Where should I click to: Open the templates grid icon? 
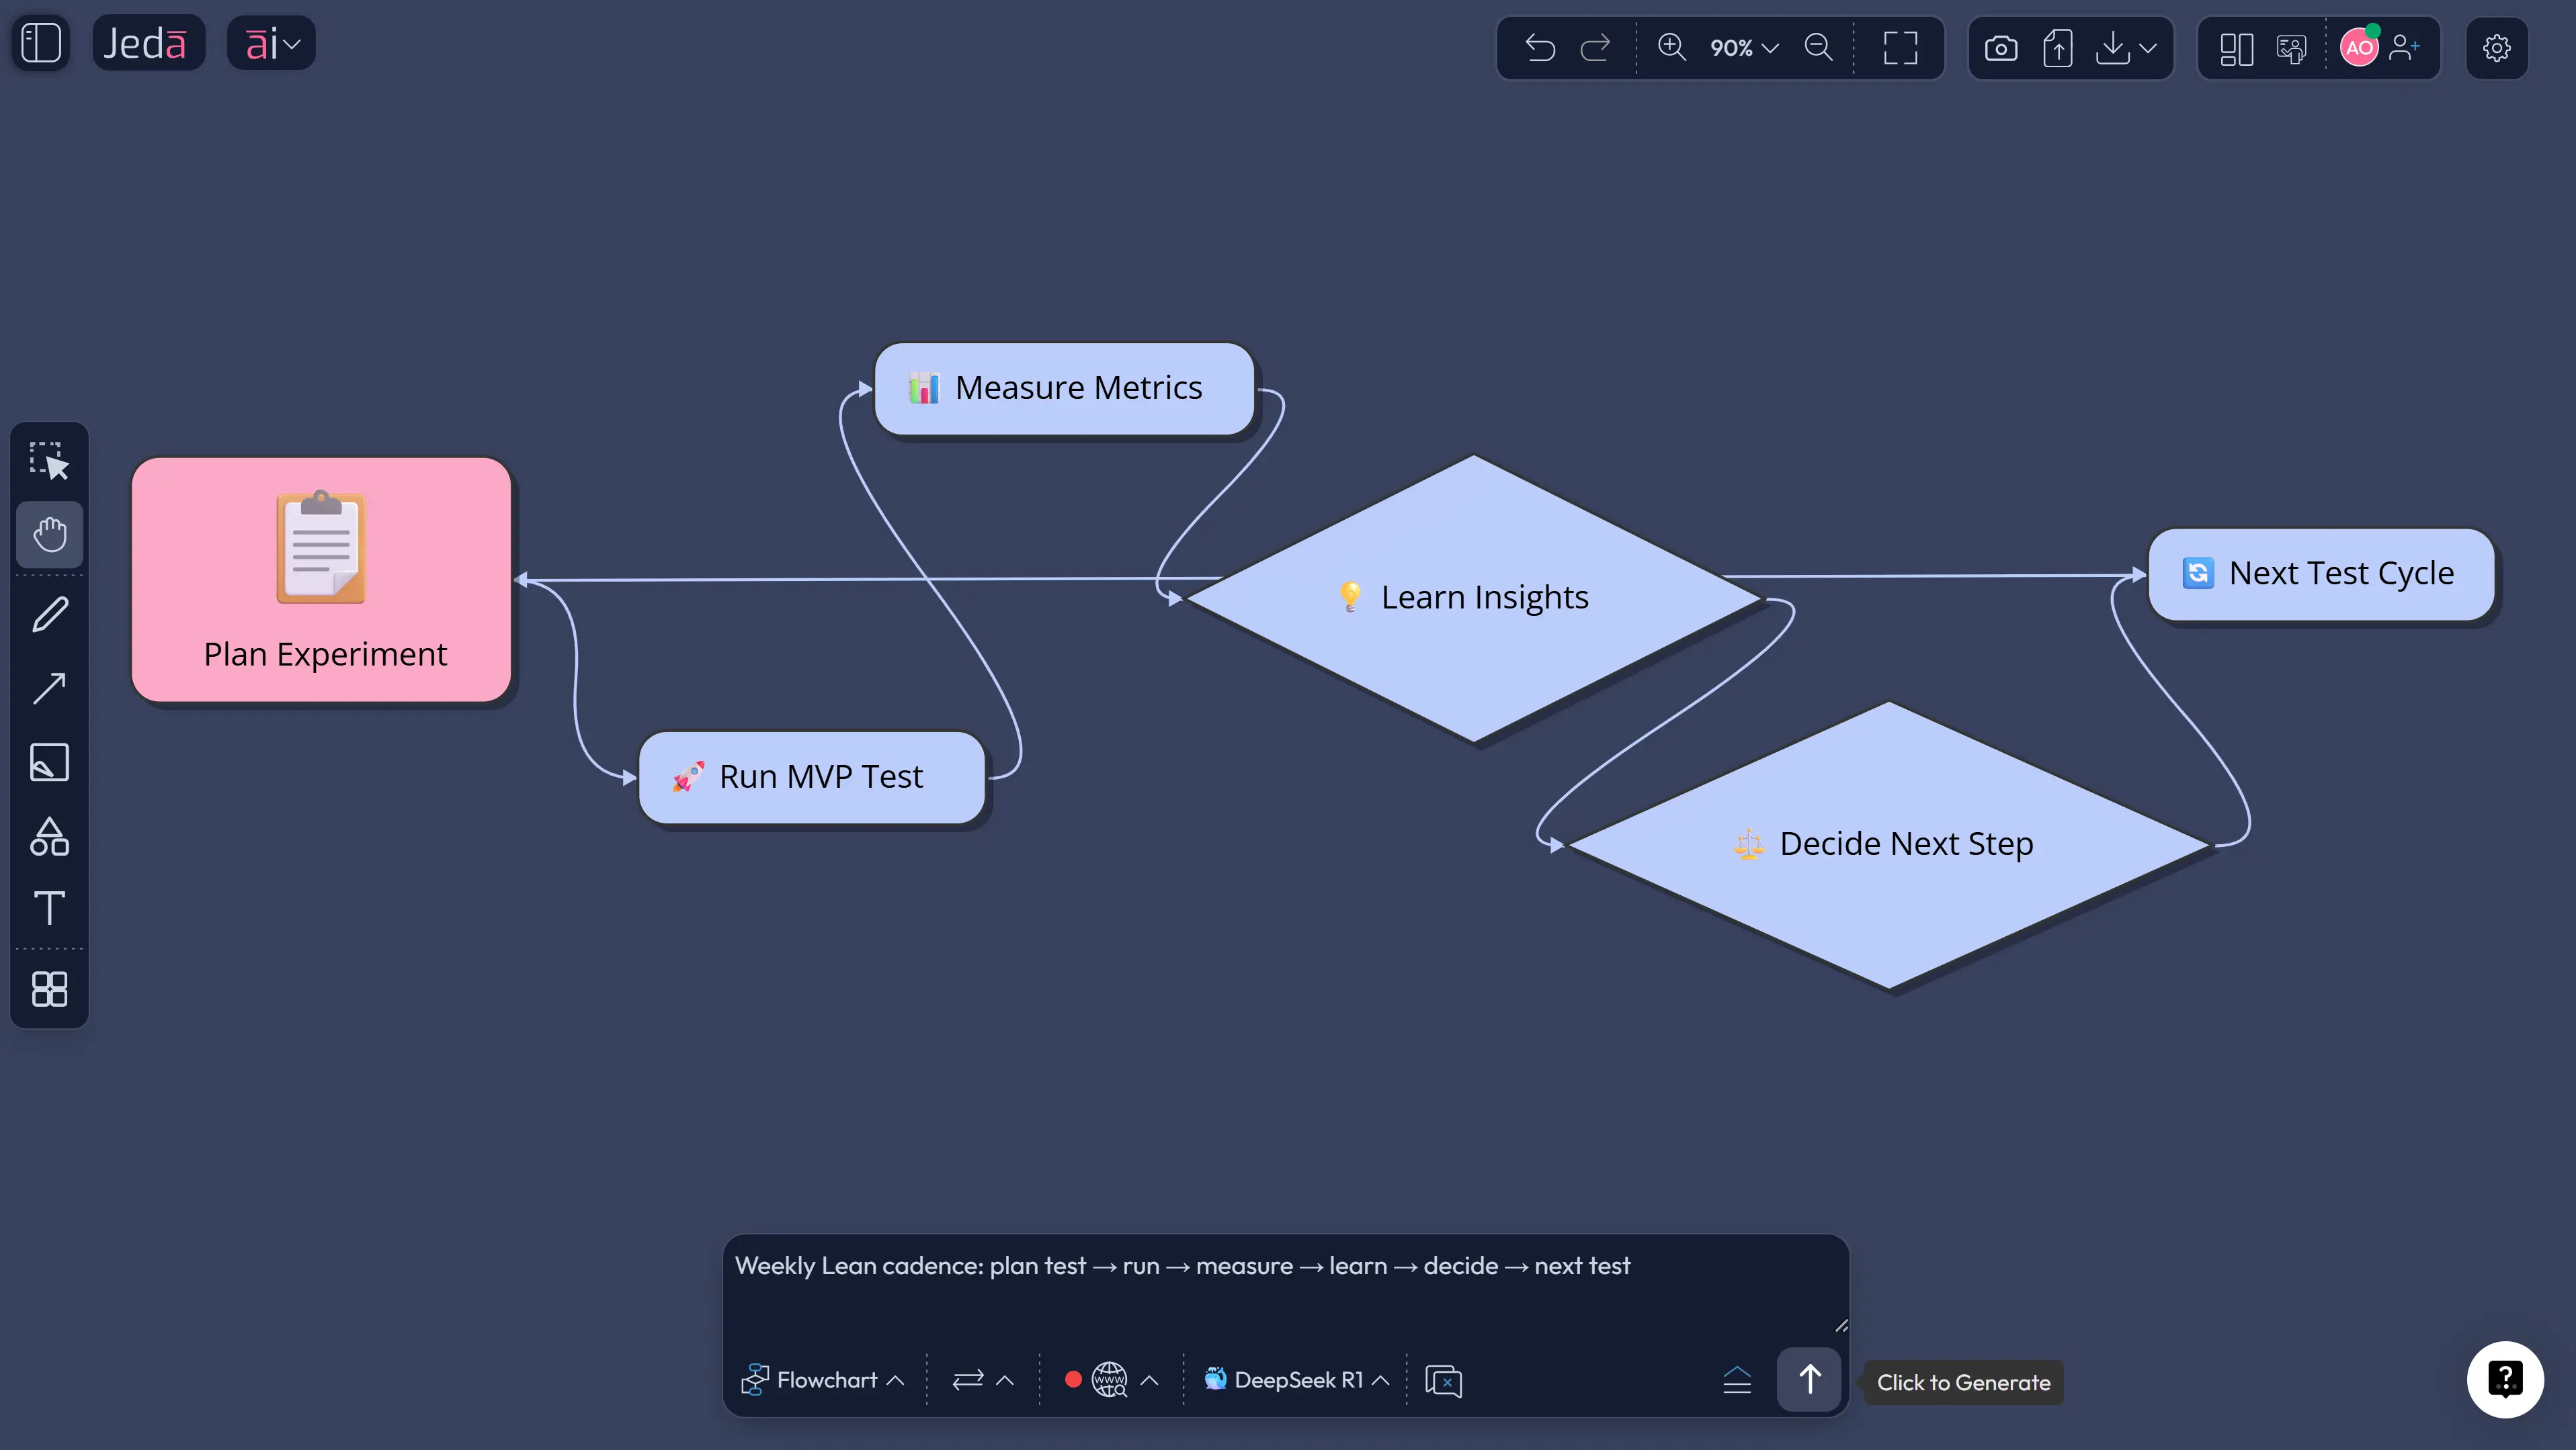(x=49, y=989)
